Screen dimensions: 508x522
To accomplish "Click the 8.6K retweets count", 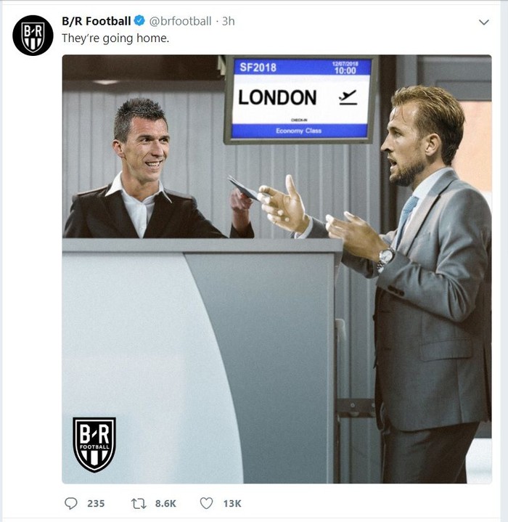I will point(165,503).
